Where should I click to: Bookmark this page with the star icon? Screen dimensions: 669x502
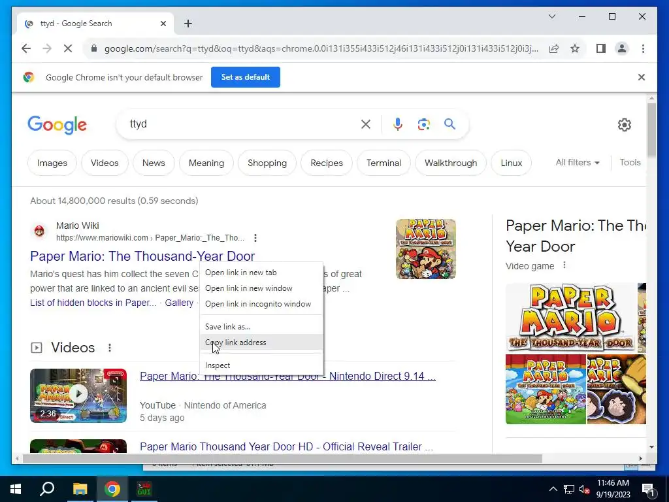[575, 48]
